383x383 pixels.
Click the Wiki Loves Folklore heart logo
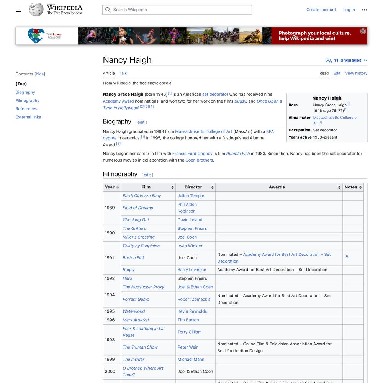point(36,36)
